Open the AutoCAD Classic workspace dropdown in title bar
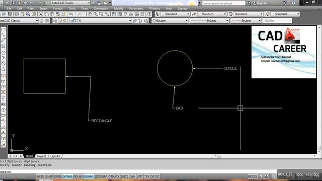Viewport: 322px width, 181px height. click(89, 3)
